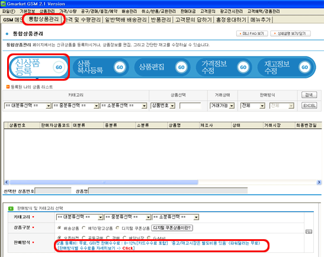The width and height of the screenshot is (324, 257).
Task: Click GO icon for 상품 복사등록
Action: [120, 67]
